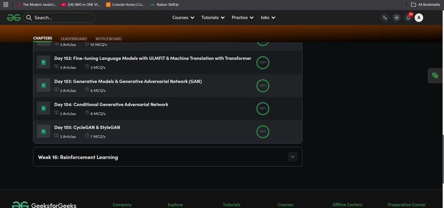This screenshot has width=444, height=208.
Task: Expand Week 16 Reinforcement Learning chevron
Action: (x=293, y=157)
